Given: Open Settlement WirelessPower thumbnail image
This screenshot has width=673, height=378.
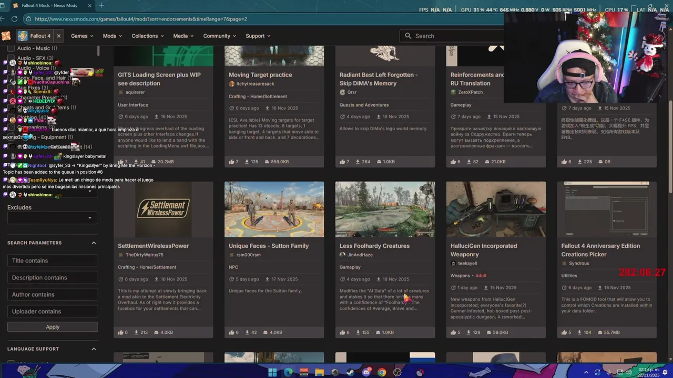Looking at the screenshot, I should tap(164, 209).
